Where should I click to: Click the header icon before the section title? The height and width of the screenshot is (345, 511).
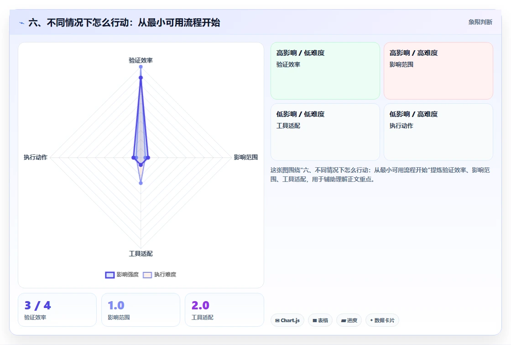click(x=22, y=23)
